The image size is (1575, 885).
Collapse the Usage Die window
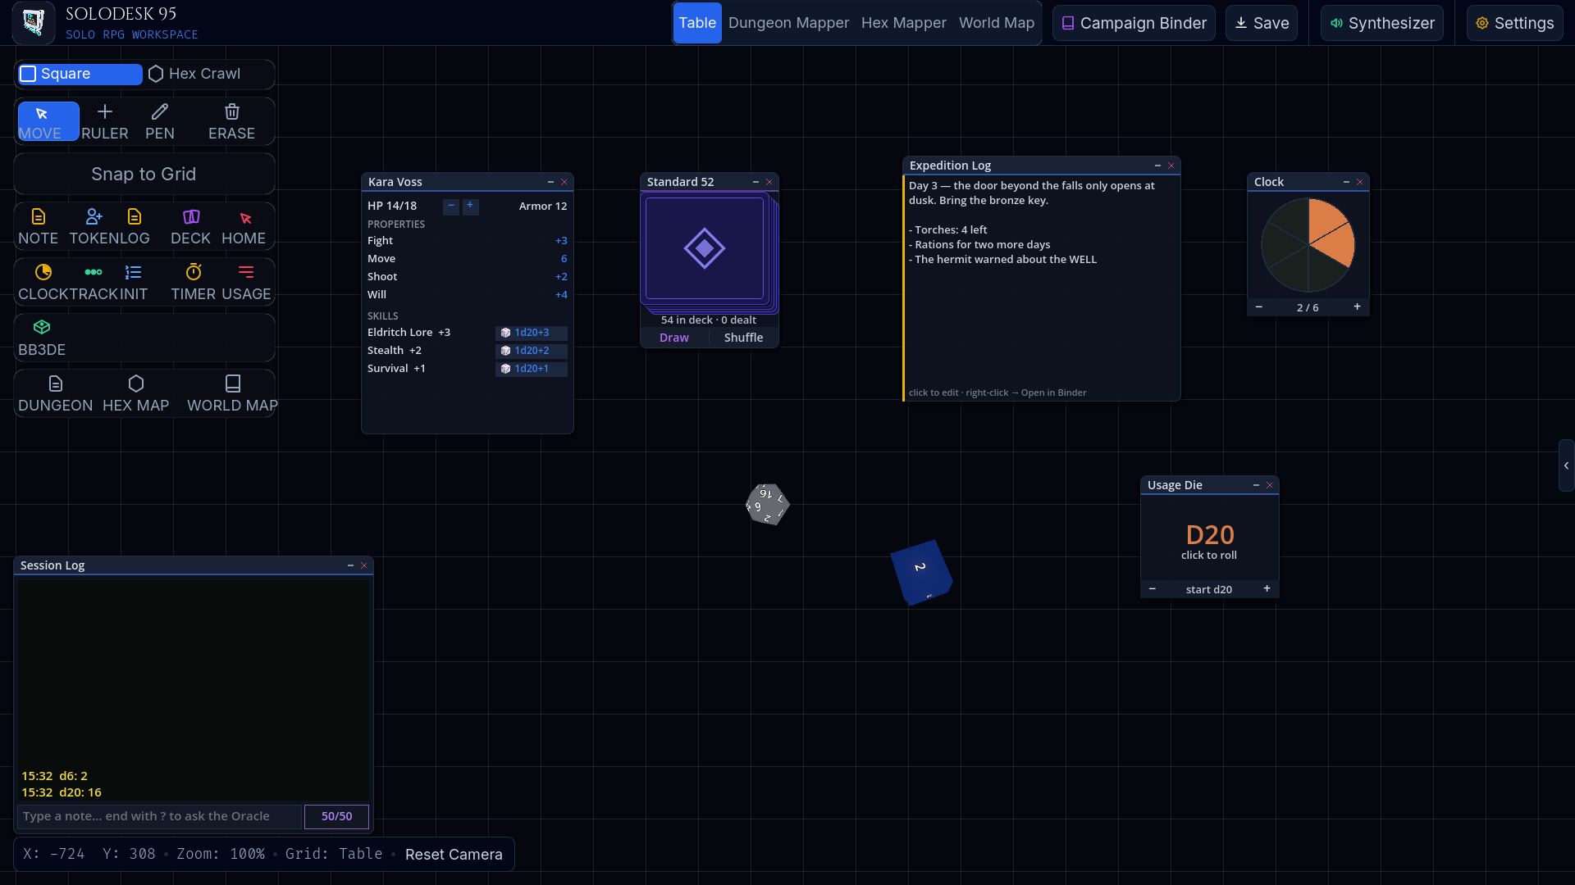[1256, 485]
